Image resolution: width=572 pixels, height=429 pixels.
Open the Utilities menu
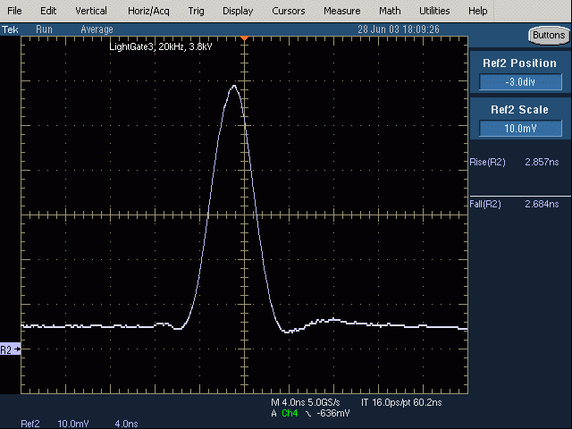(434, 11)
